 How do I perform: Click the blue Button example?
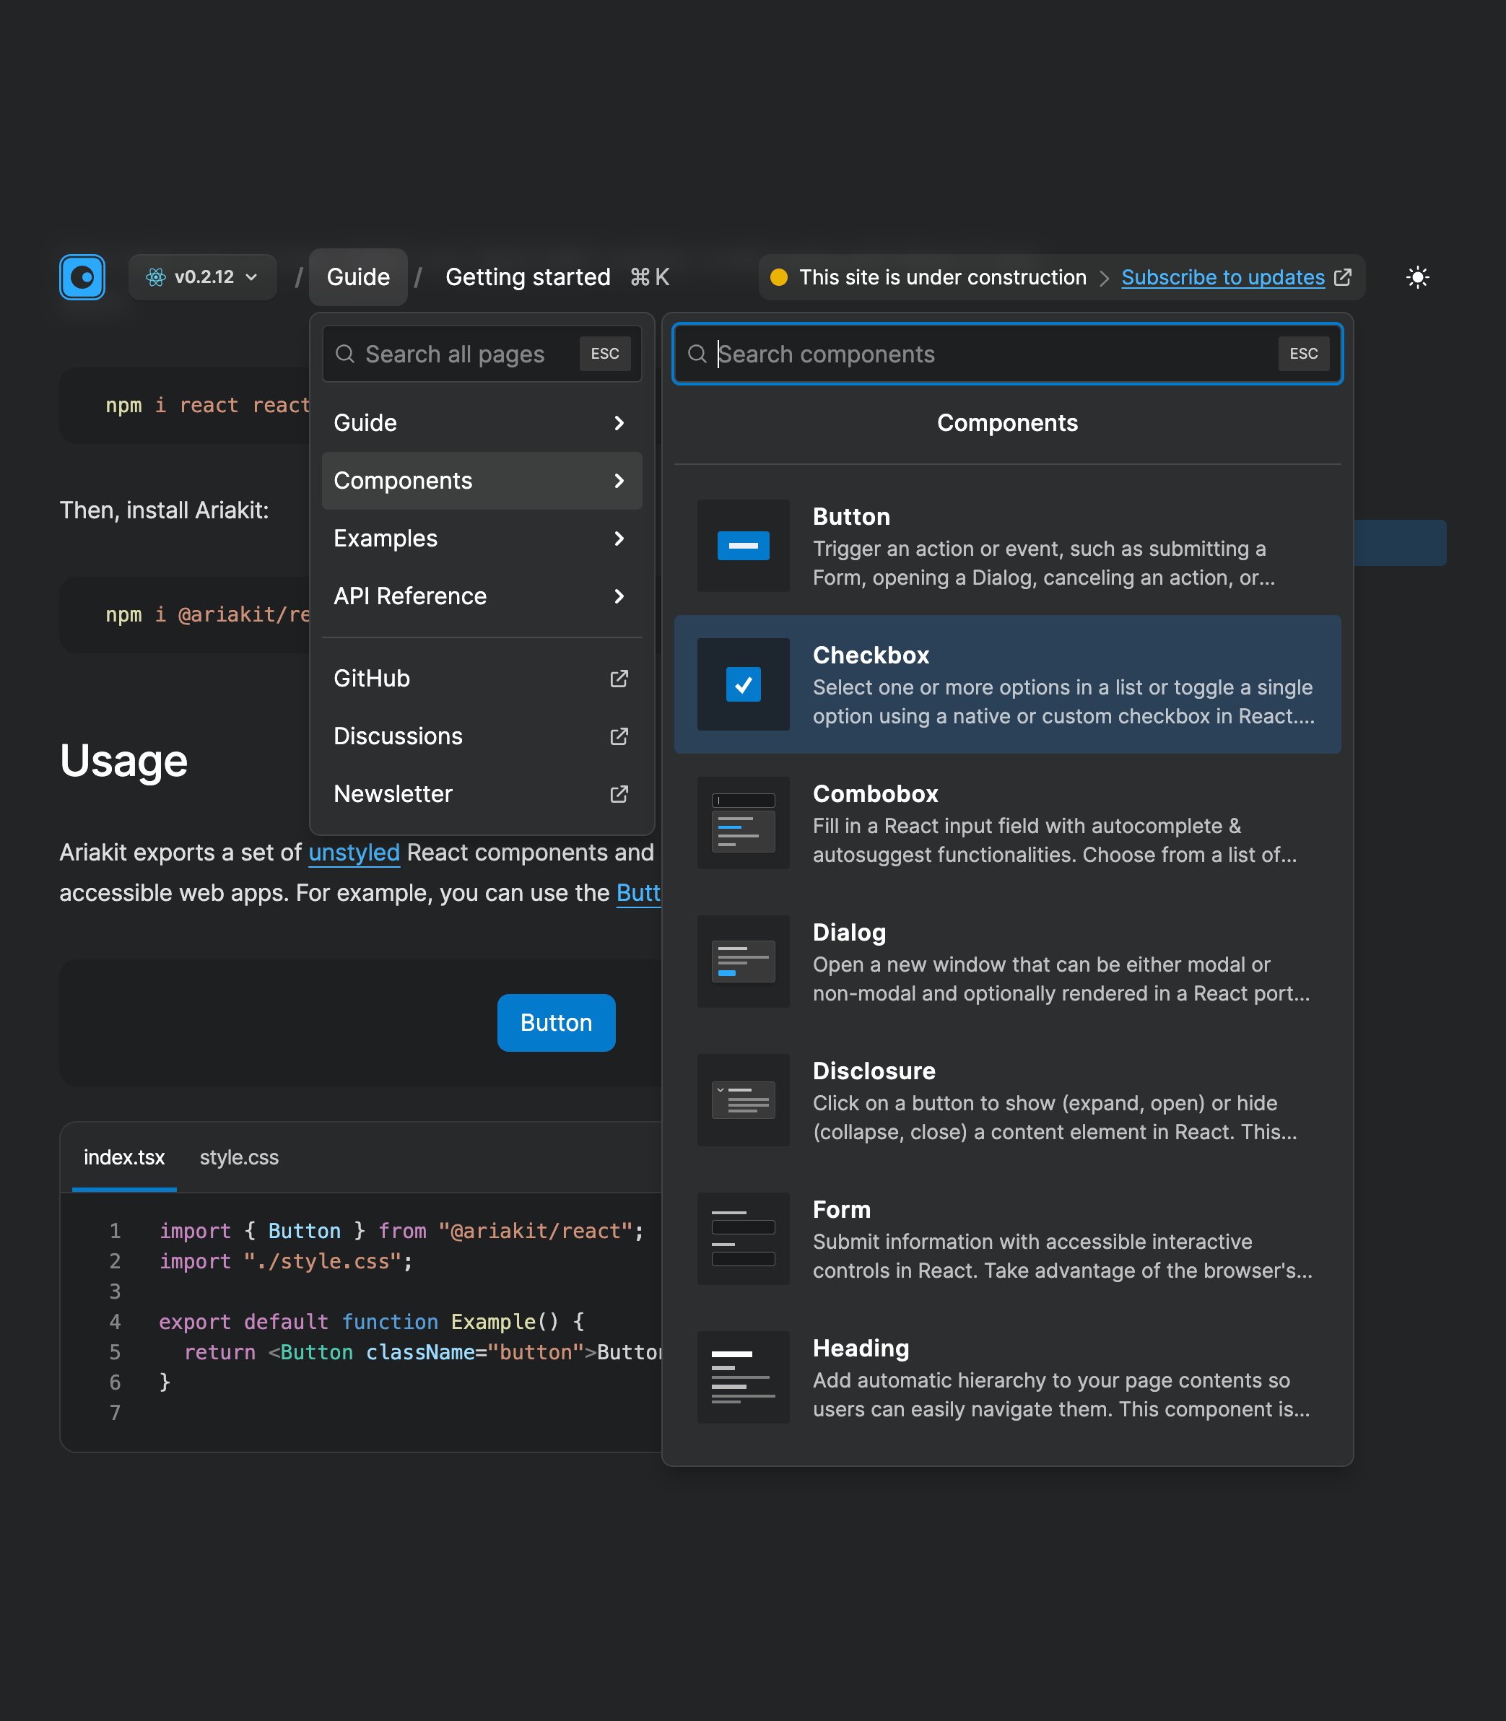coord(557,1024)
